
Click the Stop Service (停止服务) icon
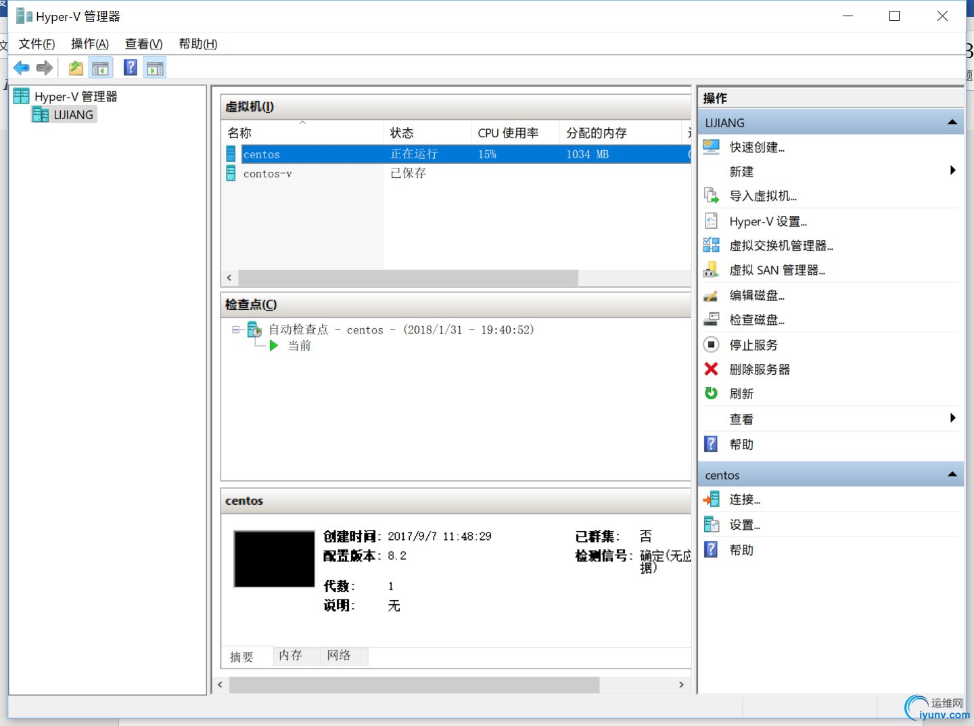tap(712, 344)
